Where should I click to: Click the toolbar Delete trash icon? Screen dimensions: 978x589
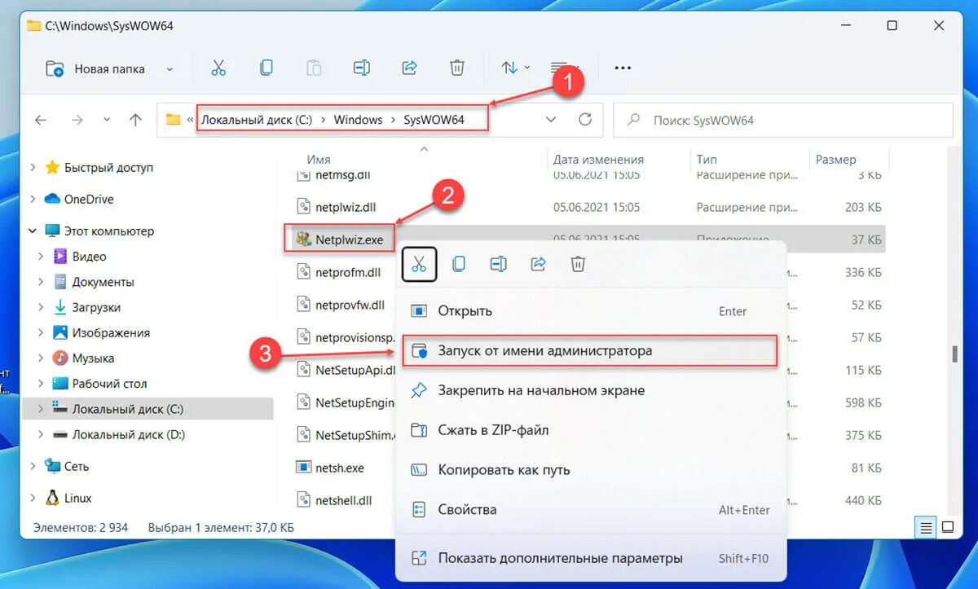point(457,68)
